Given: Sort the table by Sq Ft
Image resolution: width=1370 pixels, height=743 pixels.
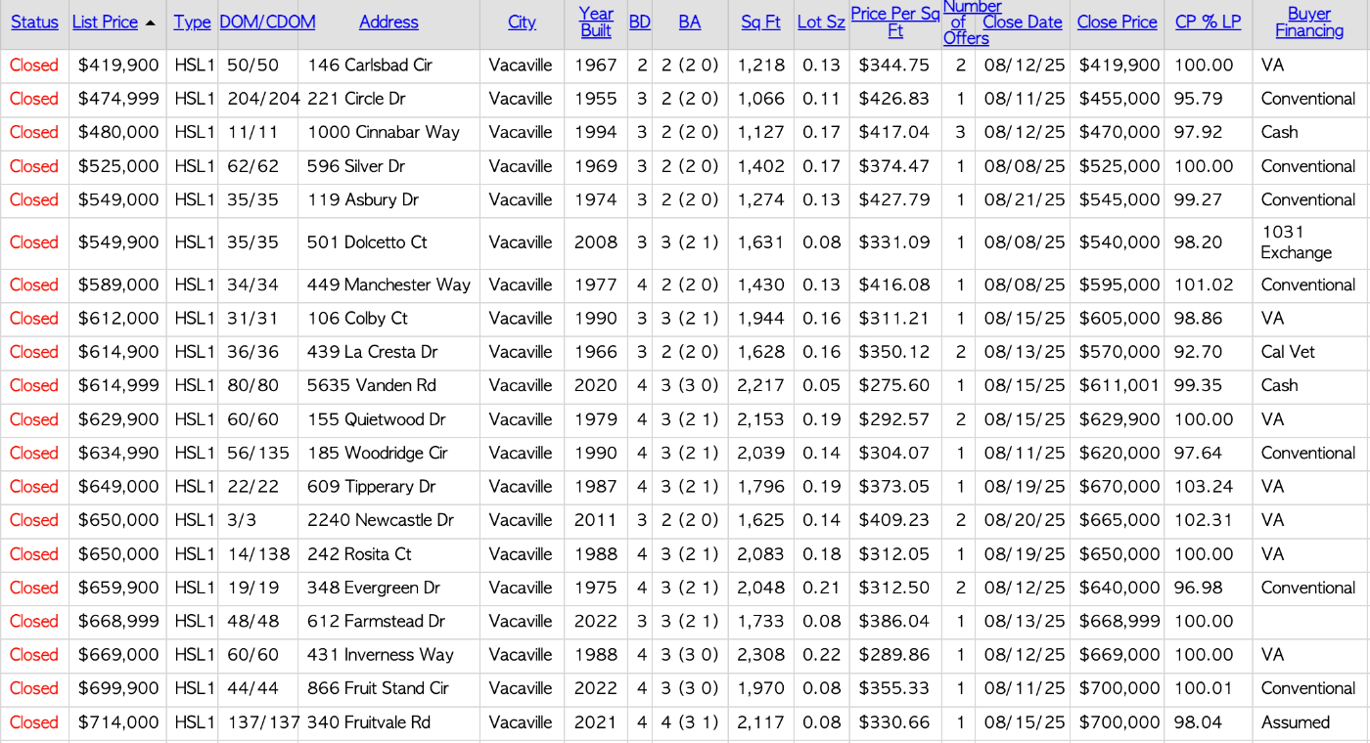Looking at the screenshot, I should click(760, 22).
